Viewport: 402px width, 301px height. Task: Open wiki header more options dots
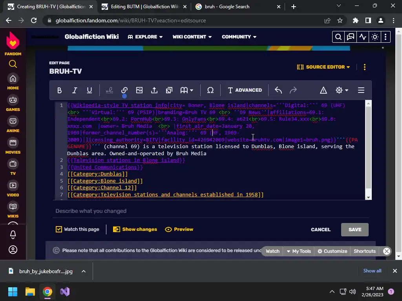(x=386, y=37)
